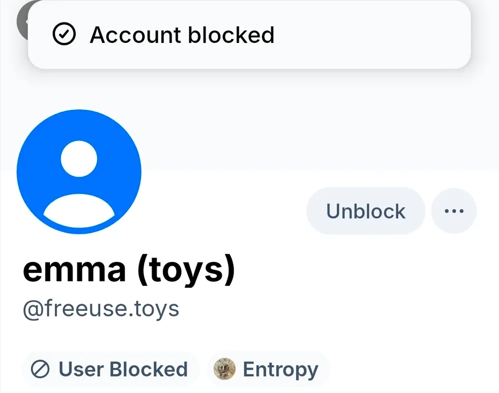Click the empty profile banner area
This screenshot has height=393, width=499.
[319, 120]
